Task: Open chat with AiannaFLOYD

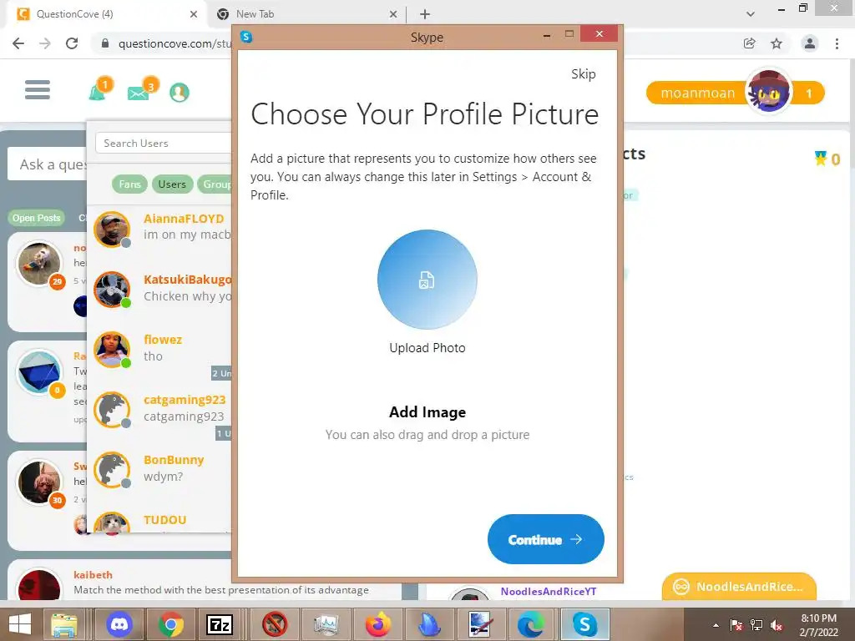Action: tap(161, 229)
